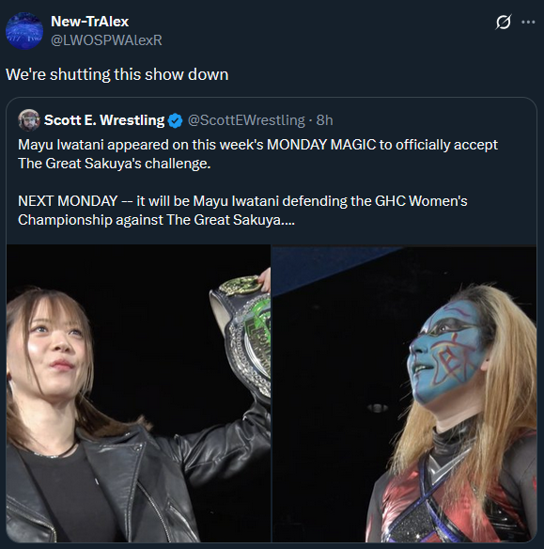
Task: Click the Scott E. Wrestling name
Action: coord(104,120)
